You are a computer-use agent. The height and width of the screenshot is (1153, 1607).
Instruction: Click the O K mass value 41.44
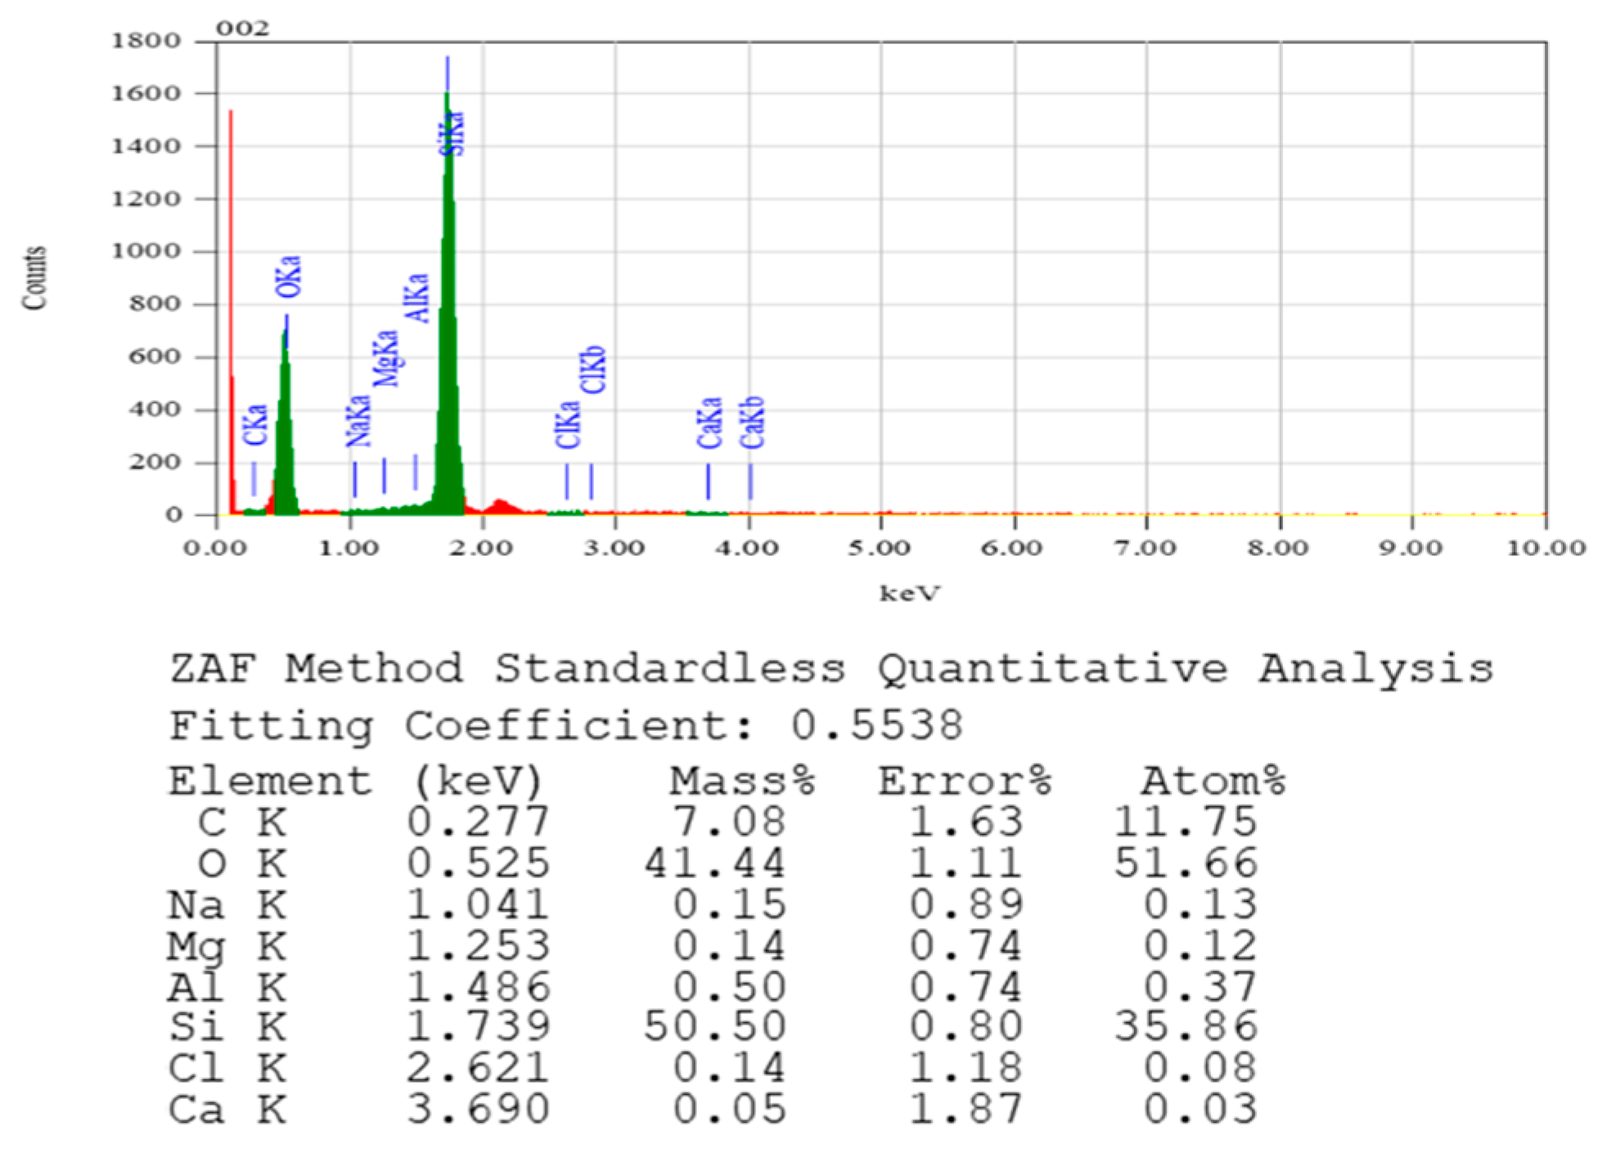714,863
